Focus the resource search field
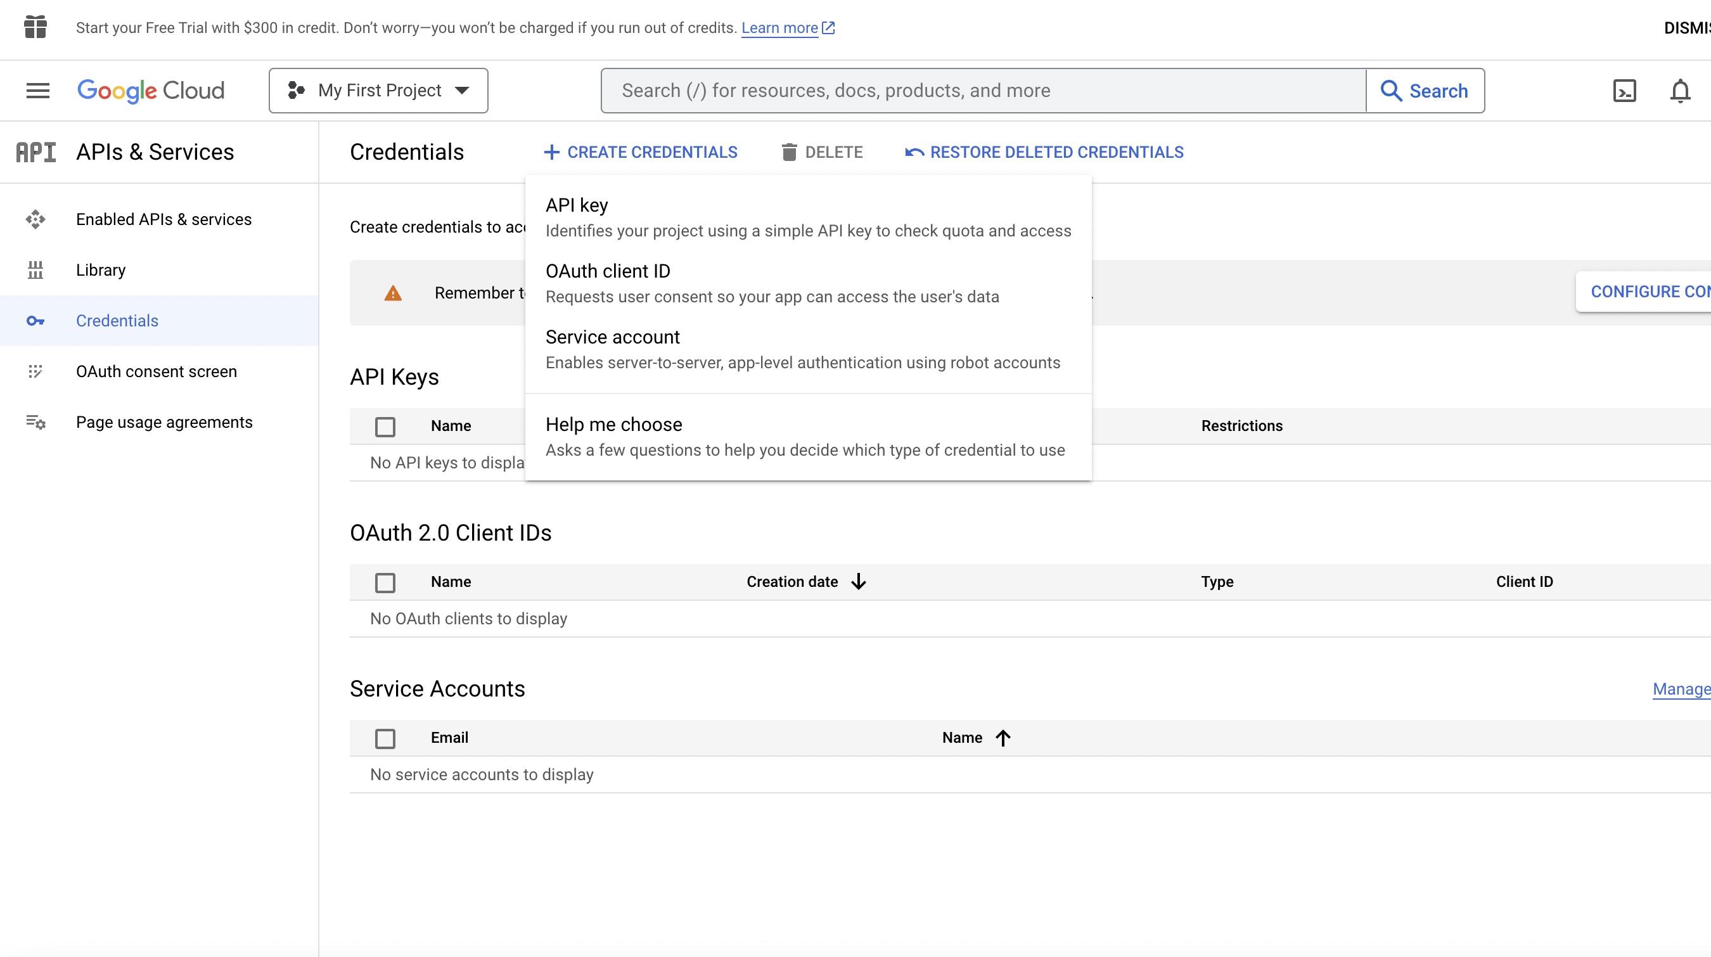 (984, 91)
